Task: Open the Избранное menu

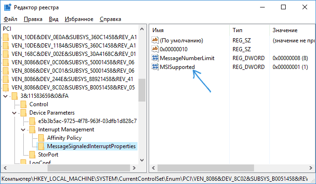Action: pos(79,19)
